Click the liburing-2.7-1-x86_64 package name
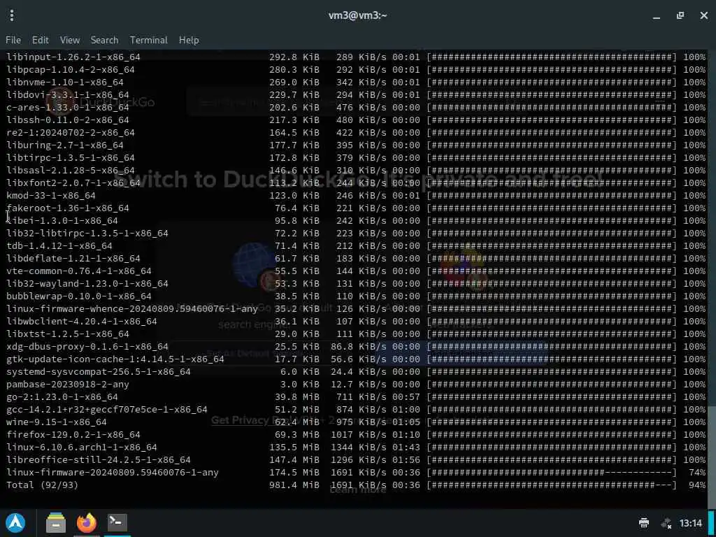The width and height of the screenshot is (716, 537). point(65,145)
